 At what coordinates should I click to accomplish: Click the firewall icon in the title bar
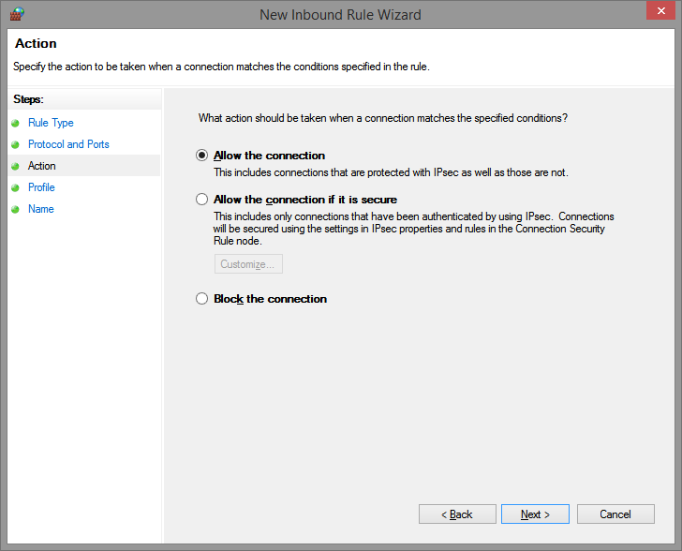point(16,14)
